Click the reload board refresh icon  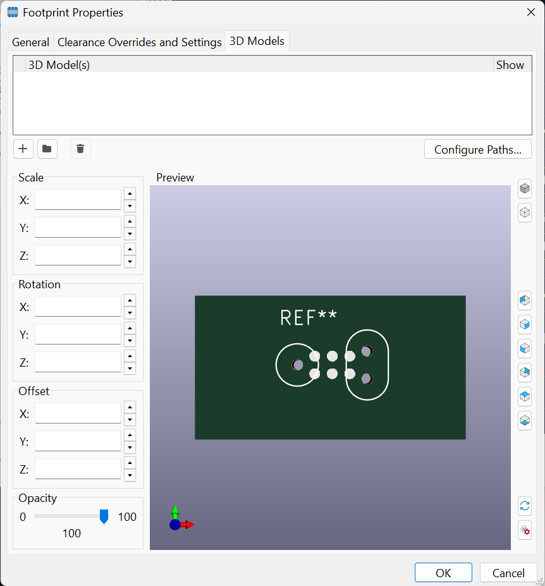pos(524,506)
